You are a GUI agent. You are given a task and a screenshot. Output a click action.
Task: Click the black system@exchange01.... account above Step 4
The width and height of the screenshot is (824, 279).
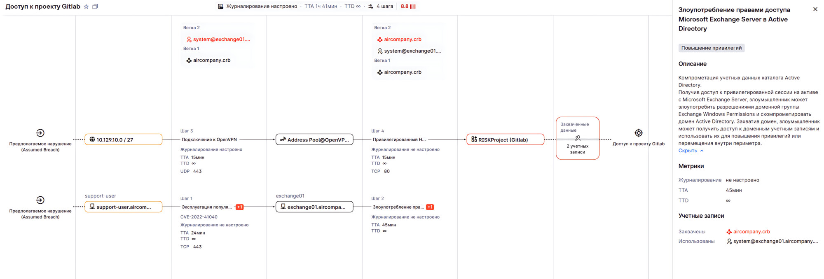tap(409, 51)
